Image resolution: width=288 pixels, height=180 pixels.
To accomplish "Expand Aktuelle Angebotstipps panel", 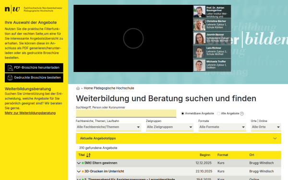I will (x=179, y=138).
